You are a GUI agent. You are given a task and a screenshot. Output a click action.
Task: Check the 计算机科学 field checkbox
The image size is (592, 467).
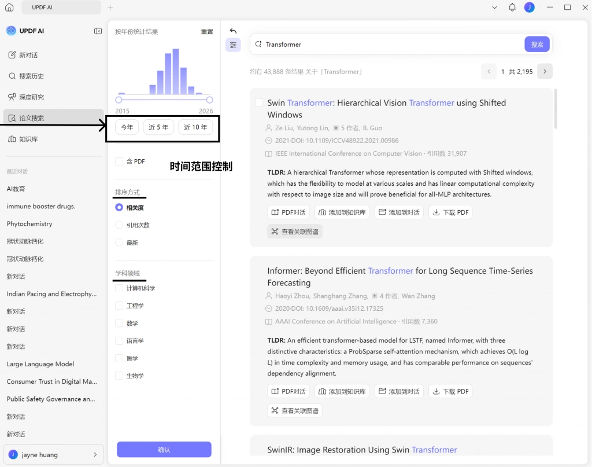pos(119,288)
